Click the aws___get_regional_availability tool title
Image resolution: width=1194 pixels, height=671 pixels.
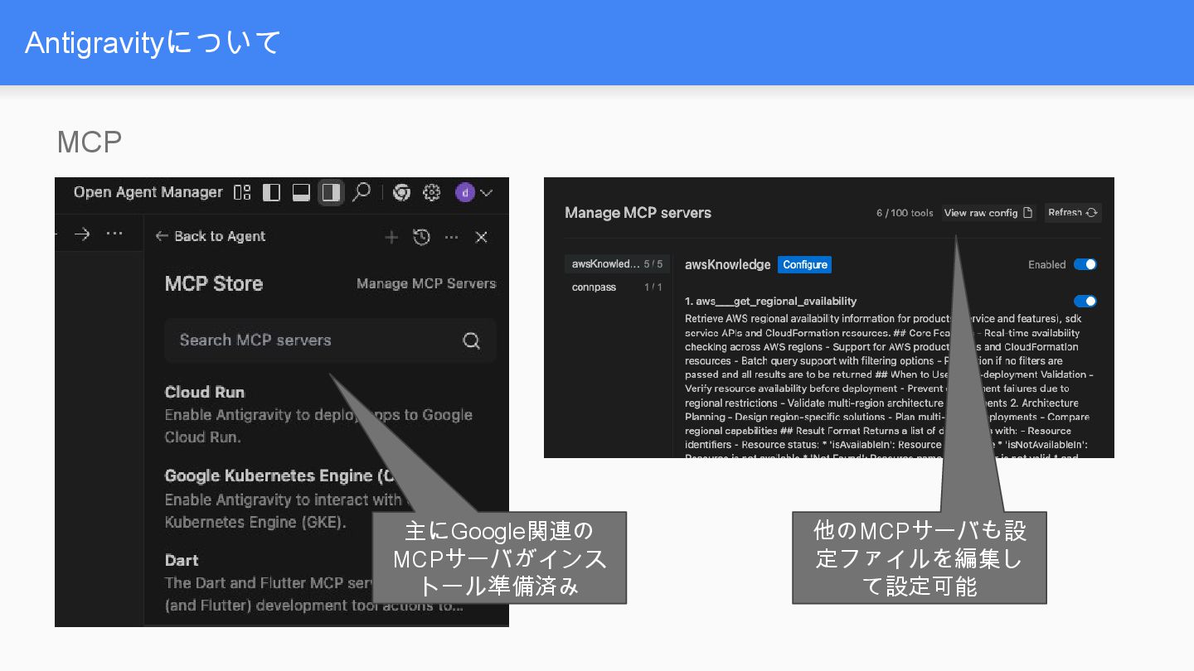771,301
